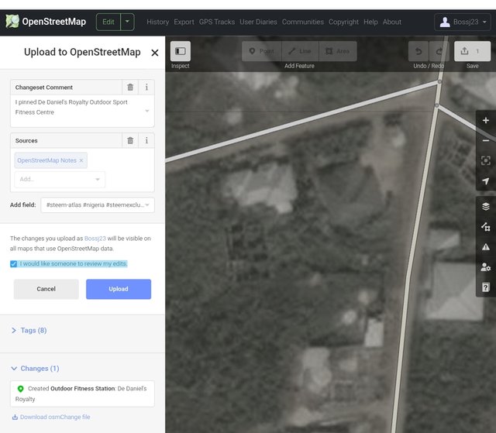
Task: Click the OpenStreetMap title text in header
Action: (x=53, y=22)
